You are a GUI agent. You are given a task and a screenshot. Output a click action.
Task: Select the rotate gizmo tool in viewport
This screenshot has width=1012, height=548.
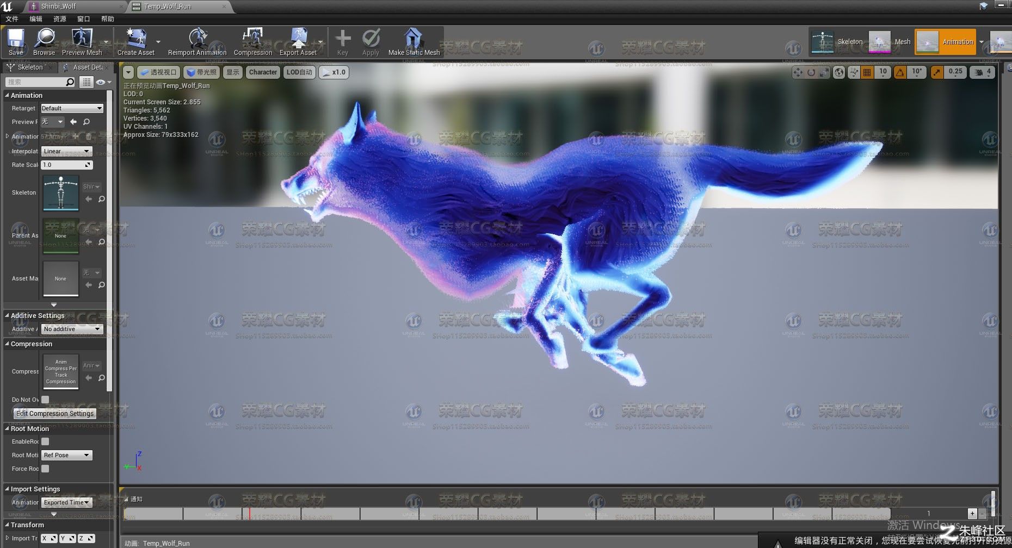[x=811, y=72]
